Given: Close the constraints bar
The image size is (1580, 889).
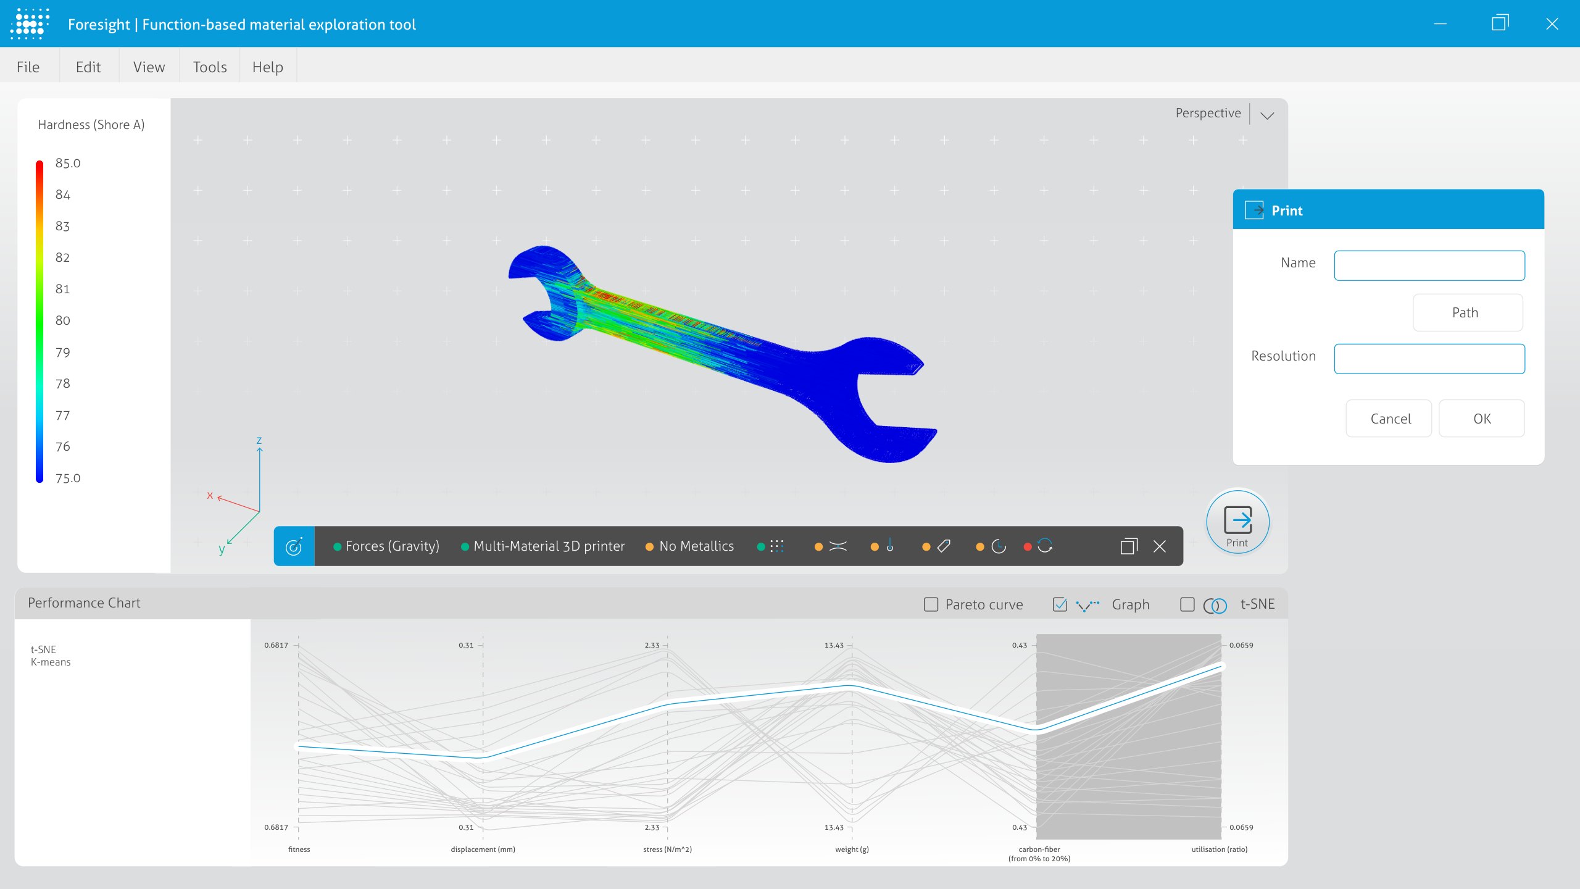Looking at the screenshot, I should [x=1160, y=546].
